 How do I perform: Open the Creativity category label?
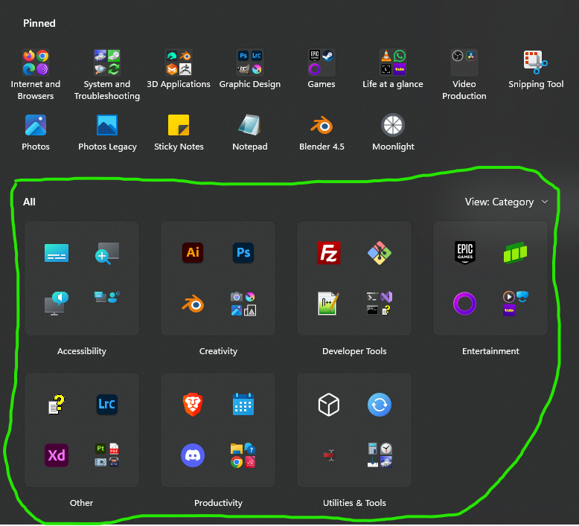pos(218,351)
